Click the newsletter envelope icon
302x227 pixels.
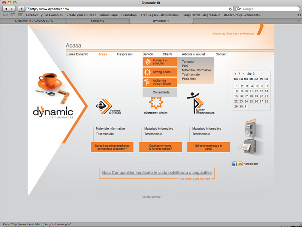[240, 164]
